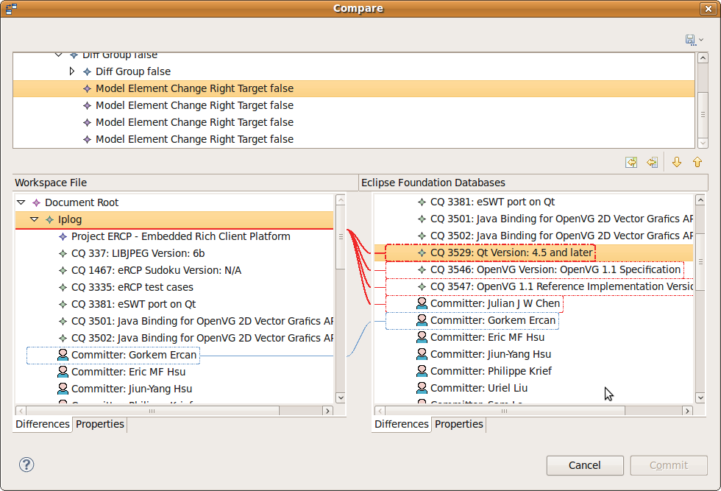Click person icon of Eric MF Hsu in left pane
The height and width of the screenshot is (491, 721).
(x=63, y=372)
